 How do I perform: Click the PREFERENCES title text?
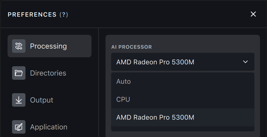click(32, 15)
